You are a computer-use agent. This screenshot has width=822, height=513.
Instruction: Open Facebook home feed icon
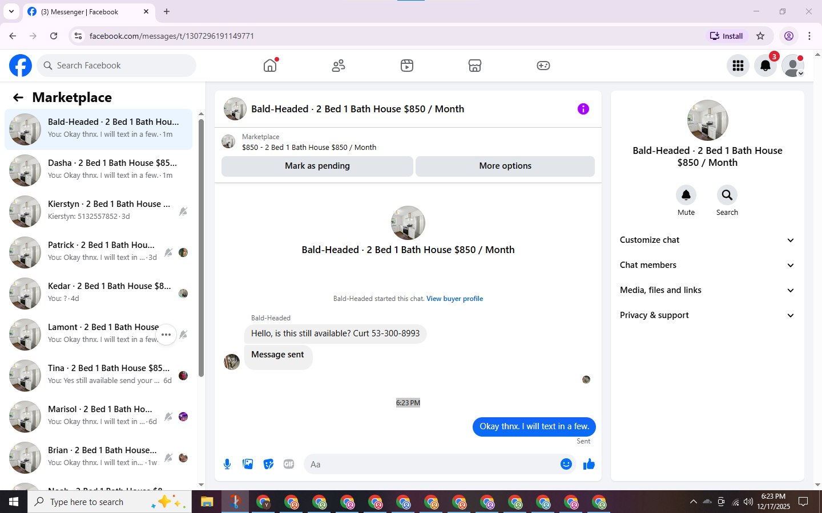[x=270, y=66]
